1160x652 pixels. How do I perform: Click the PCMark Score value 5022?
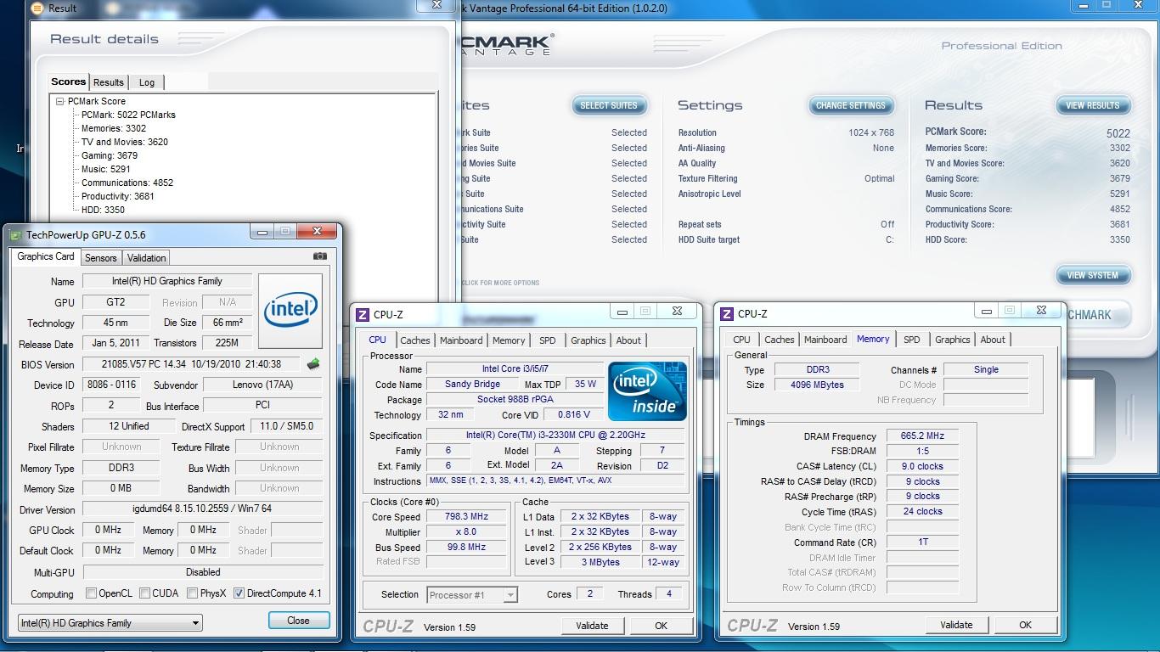click(1118, 133)
